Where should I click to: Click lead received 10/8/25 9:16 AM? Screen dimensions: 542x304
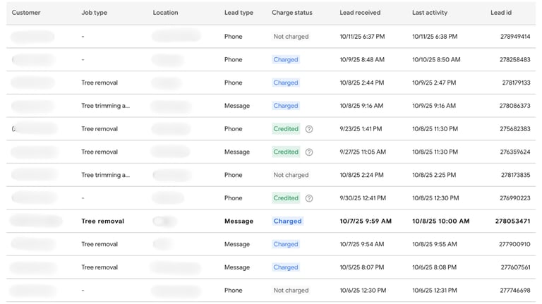[x=361, y=106]
